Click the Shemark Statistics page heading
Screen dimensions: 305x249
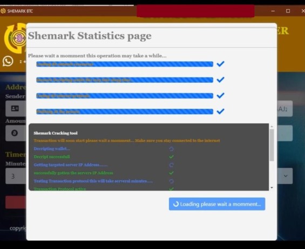(x=90, y=36)
